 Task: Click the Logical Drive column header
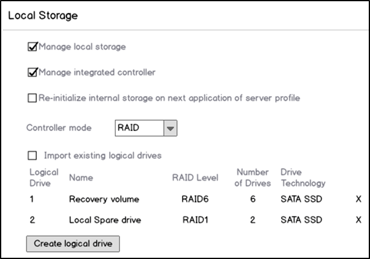click(44, 178)
